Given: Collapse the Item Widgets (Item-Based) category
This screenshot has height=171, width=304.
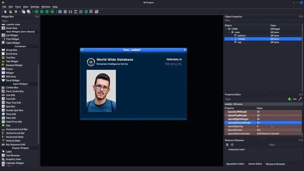Looking at the screenshot, I should pyautogui.click(x=20, y=32).
